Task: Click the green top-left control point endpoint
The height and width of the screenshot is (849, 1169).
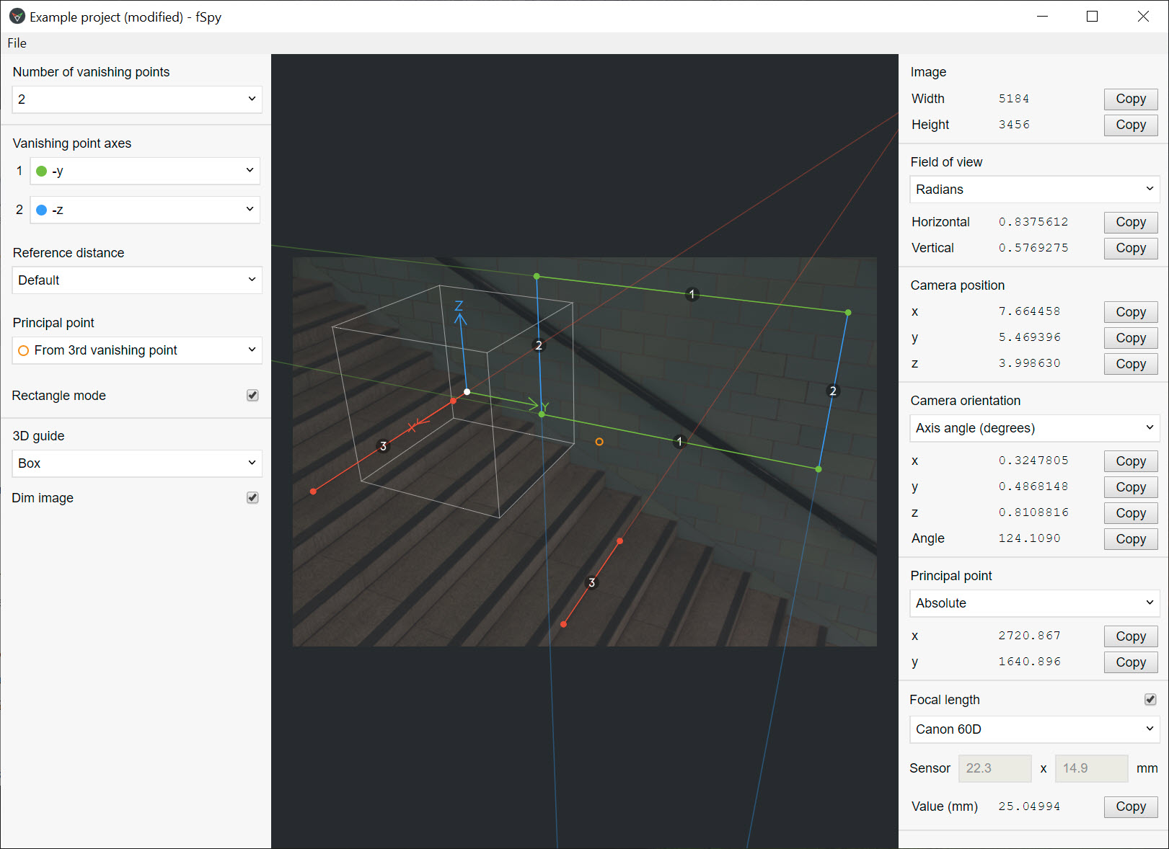Action: [x=537, y=276]
